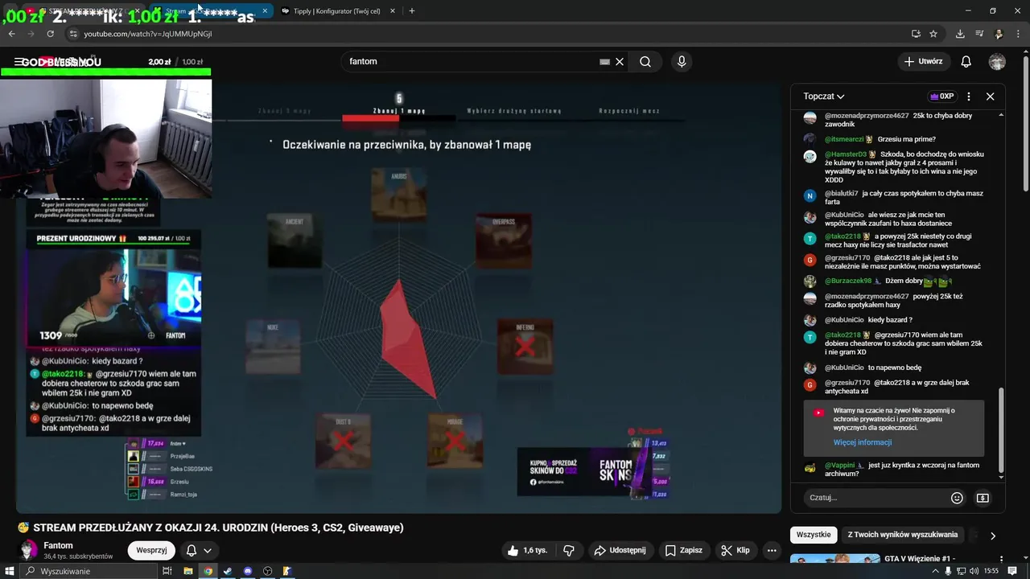Click the Udostępnij share button

click(620, 551)
